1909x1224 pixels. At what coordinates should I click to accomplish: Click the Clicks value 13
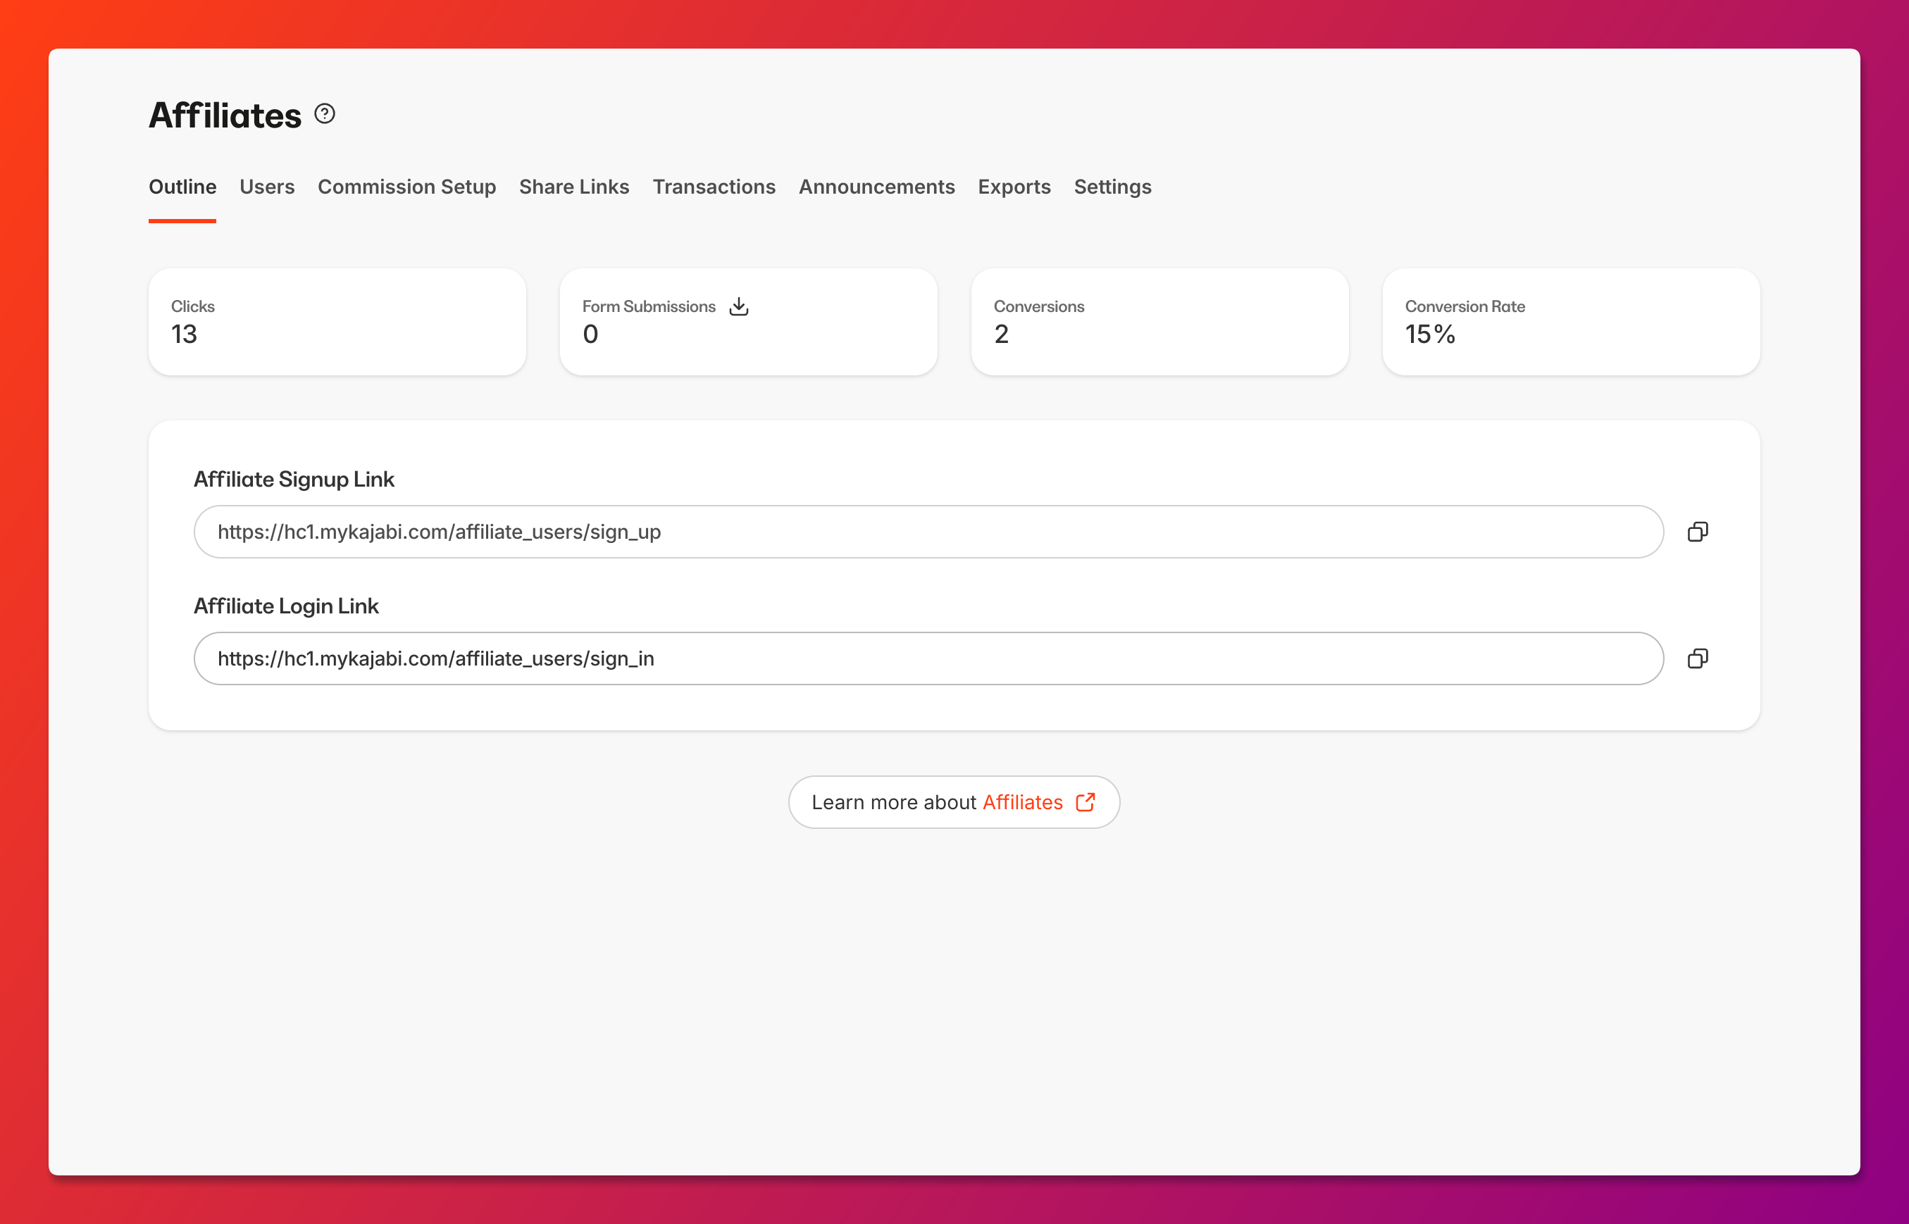pyautogui.click(x=185, y=335)
